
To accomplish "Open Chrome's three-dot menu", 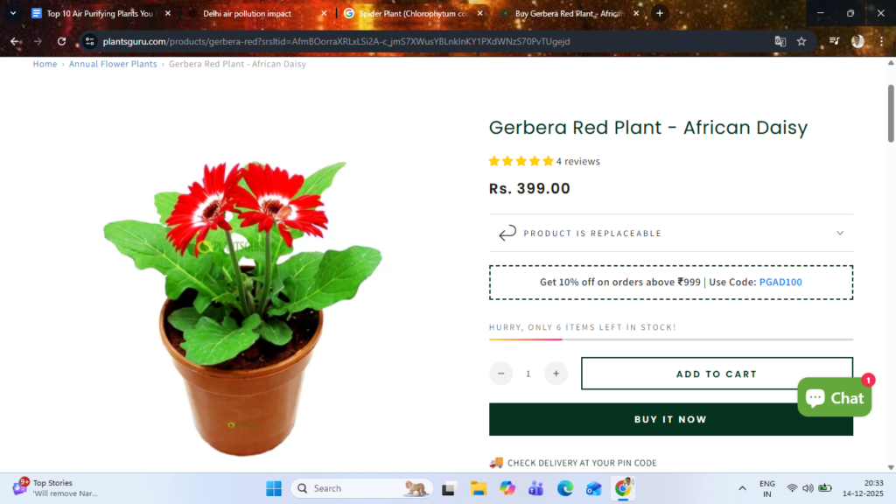I will point(882,41).
